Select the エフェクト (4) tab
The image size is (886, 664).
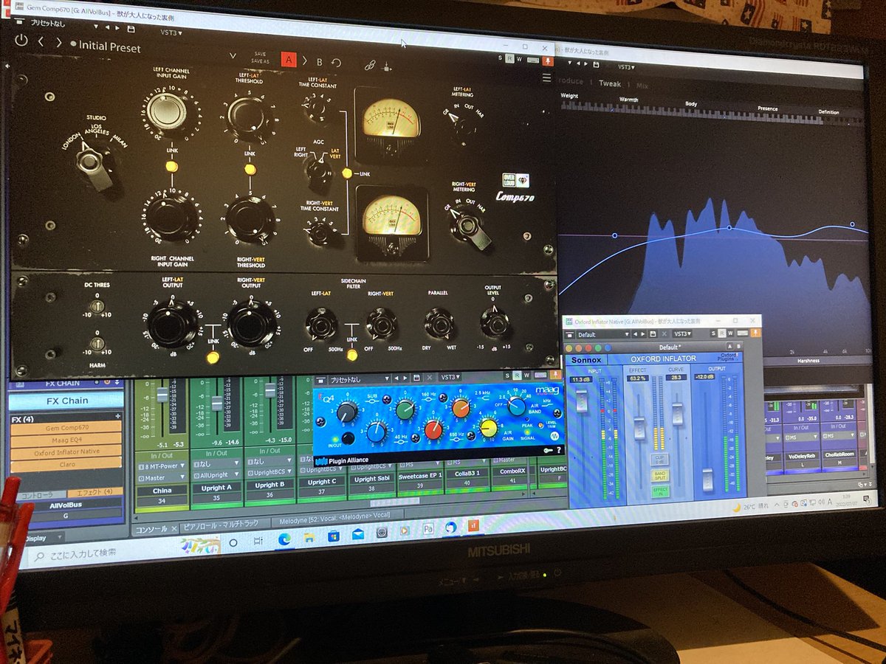coord(95,492)
